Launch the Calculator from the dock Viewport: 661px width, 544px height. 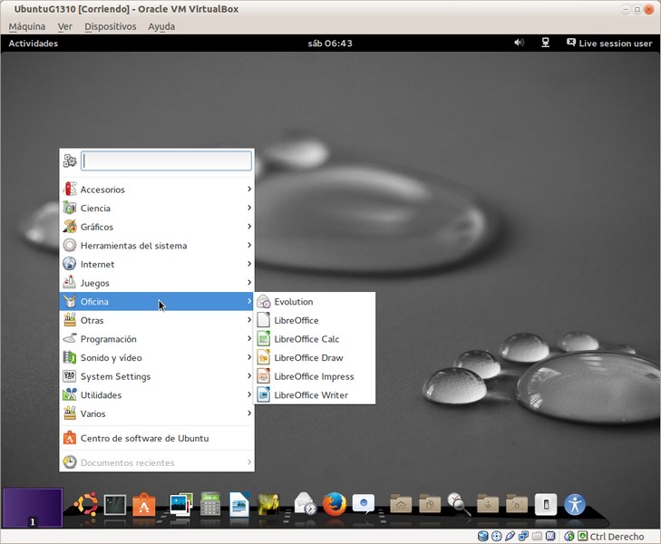210,504
